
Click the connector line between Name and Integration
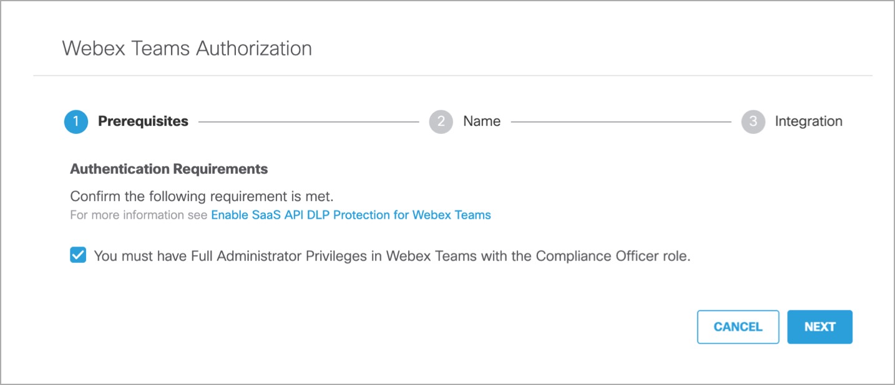tap(620, 122)
